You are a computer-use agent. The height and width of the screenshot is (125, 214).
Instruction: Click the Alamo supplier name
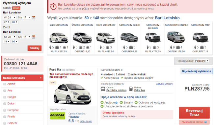pos(11,84)
